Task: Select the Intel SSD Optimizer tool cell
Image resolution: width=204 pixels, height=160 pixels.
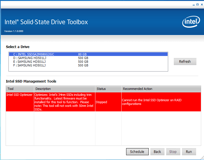Action: 20,102
